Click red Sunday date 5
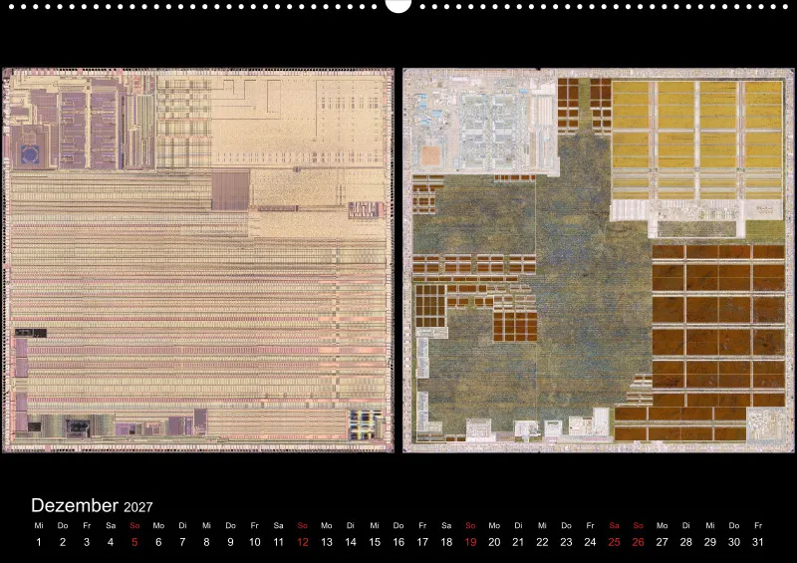Screen dimensions: 797x563 pyautogui.click(x=134, y=542)
